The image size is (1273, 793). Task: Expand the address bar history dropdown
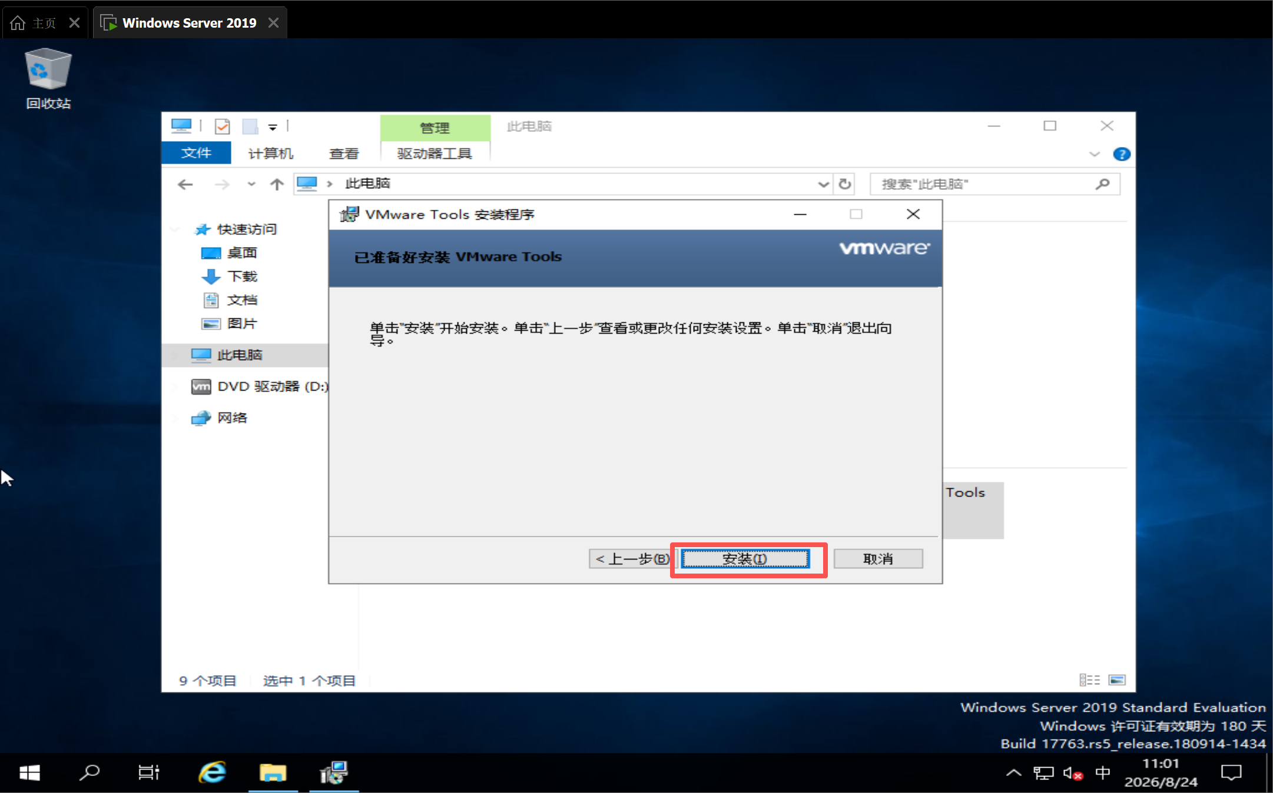pos(823,184)
